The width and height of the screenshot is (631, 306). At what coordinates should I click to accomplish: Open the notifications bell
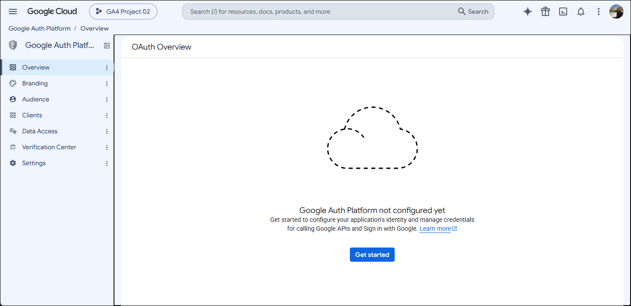pyautogui.click(x=581, y=12)
